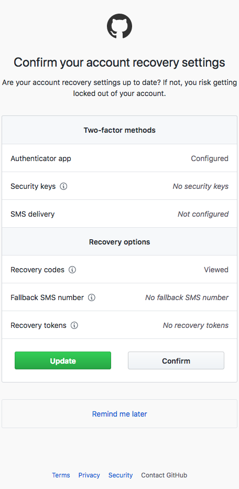Image resolution: width=239 pixels, height=489 pixels.
Task: Click the Fallback SMS number info icon
Action: pos(92,297)
